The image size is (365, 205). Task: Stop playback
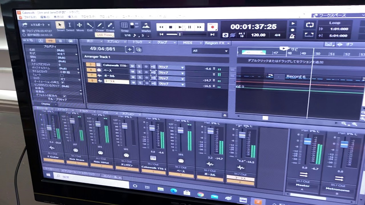tap(171, 27)
